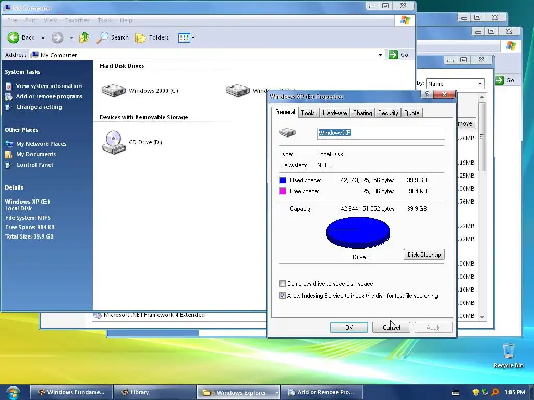Go back using the green Back arrow
The image size is (534, 400).
point(14,37)
